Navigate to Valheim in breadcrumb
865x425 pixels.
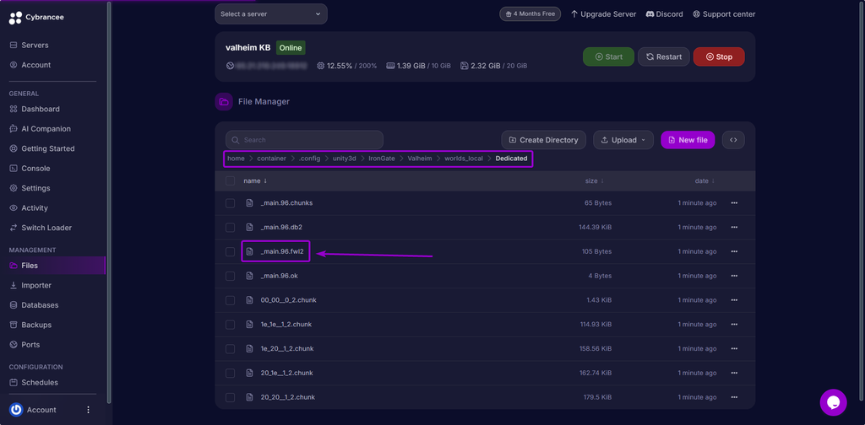(x=420, y=159)
